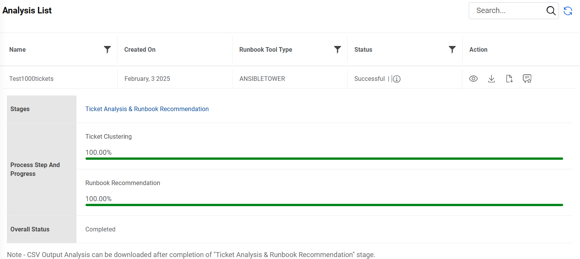The width and height of the screenshot is (580, 259).
Task: Open the feedback star chat icon
Action: click(527, 79)
